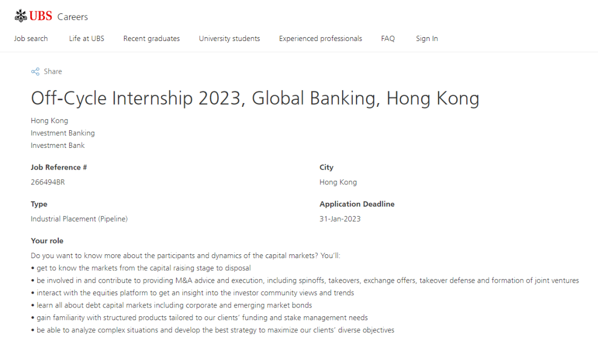Click the Investment Bank division link
The width and height of the screenshot is (598, 344).
pos(58,145)
